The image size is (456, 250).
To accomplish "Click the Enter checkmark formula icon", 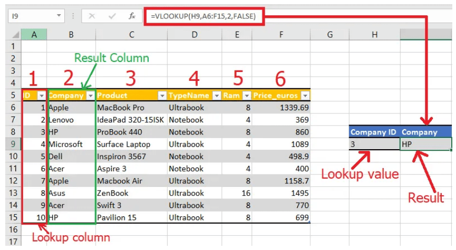I will pos(112,16).
